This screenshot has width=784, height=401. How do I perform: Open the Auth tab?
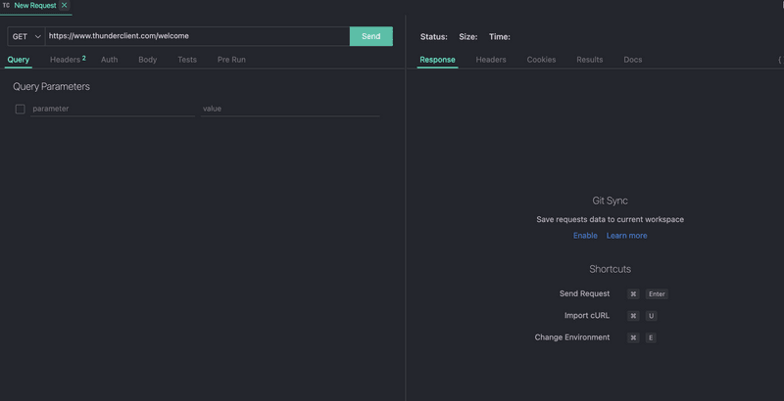tap(110, 60)
